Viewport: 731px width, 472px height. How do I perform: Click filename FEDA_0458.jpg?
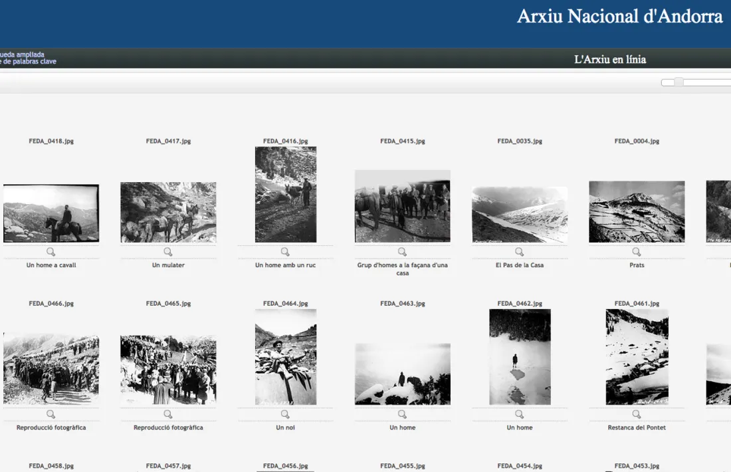click(51, 465)
